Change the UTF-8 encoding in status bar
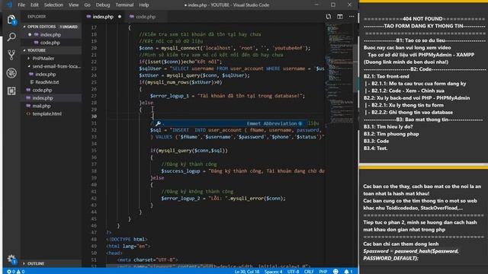Image resolution: width=488 pixels, height=274 pixels. (x=293, y=272)
